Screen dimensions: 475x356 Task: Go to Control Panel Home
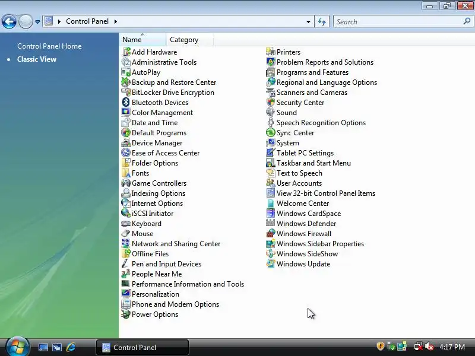[49, 46]
